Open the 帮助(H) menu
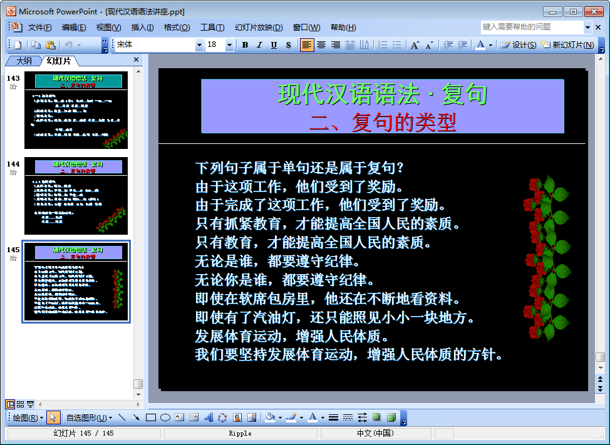 (343, 28)
